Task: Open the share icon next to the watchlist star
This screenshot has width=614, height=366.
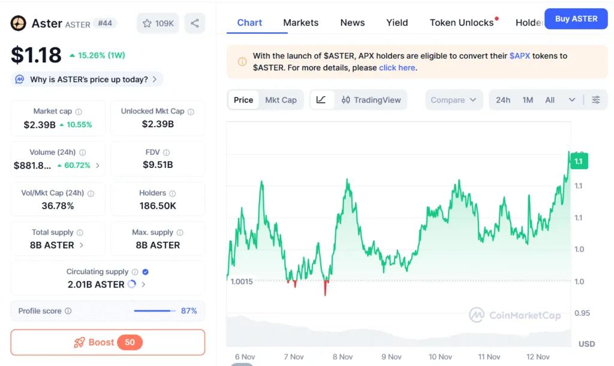Action: [x=195, y=22]
